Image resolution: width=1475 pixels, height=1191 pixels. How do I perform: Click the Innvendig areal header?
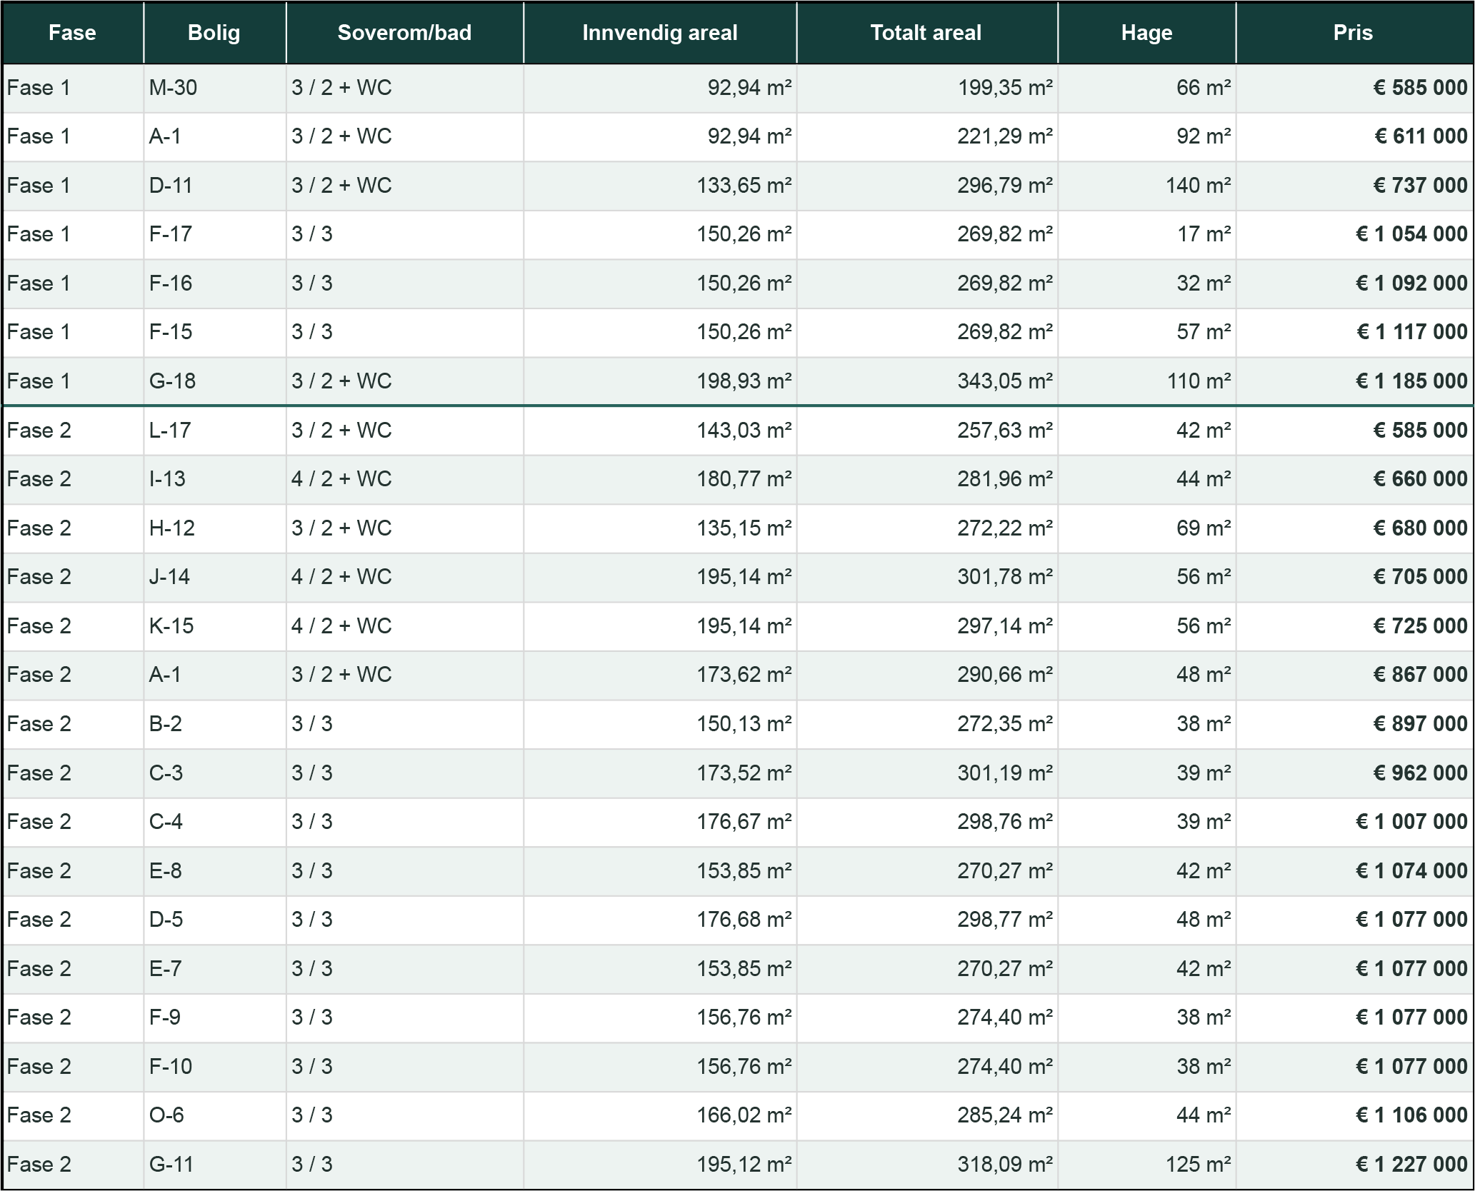pos(660,33)
